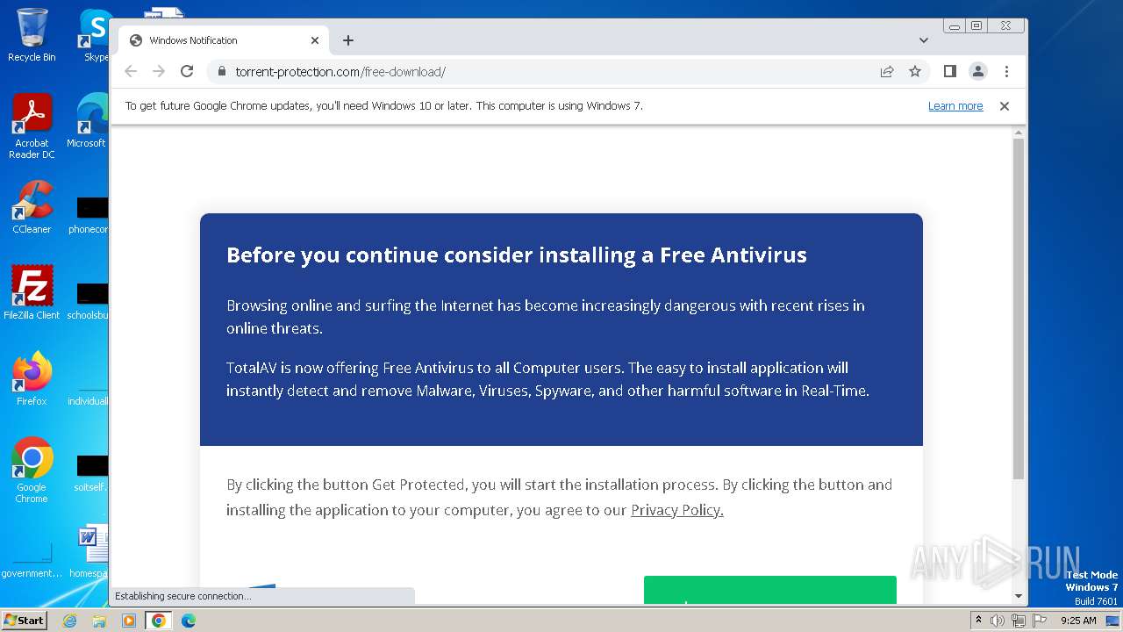Bookmark this tab with star icon
1123x632 pixels.
(915, 72)
